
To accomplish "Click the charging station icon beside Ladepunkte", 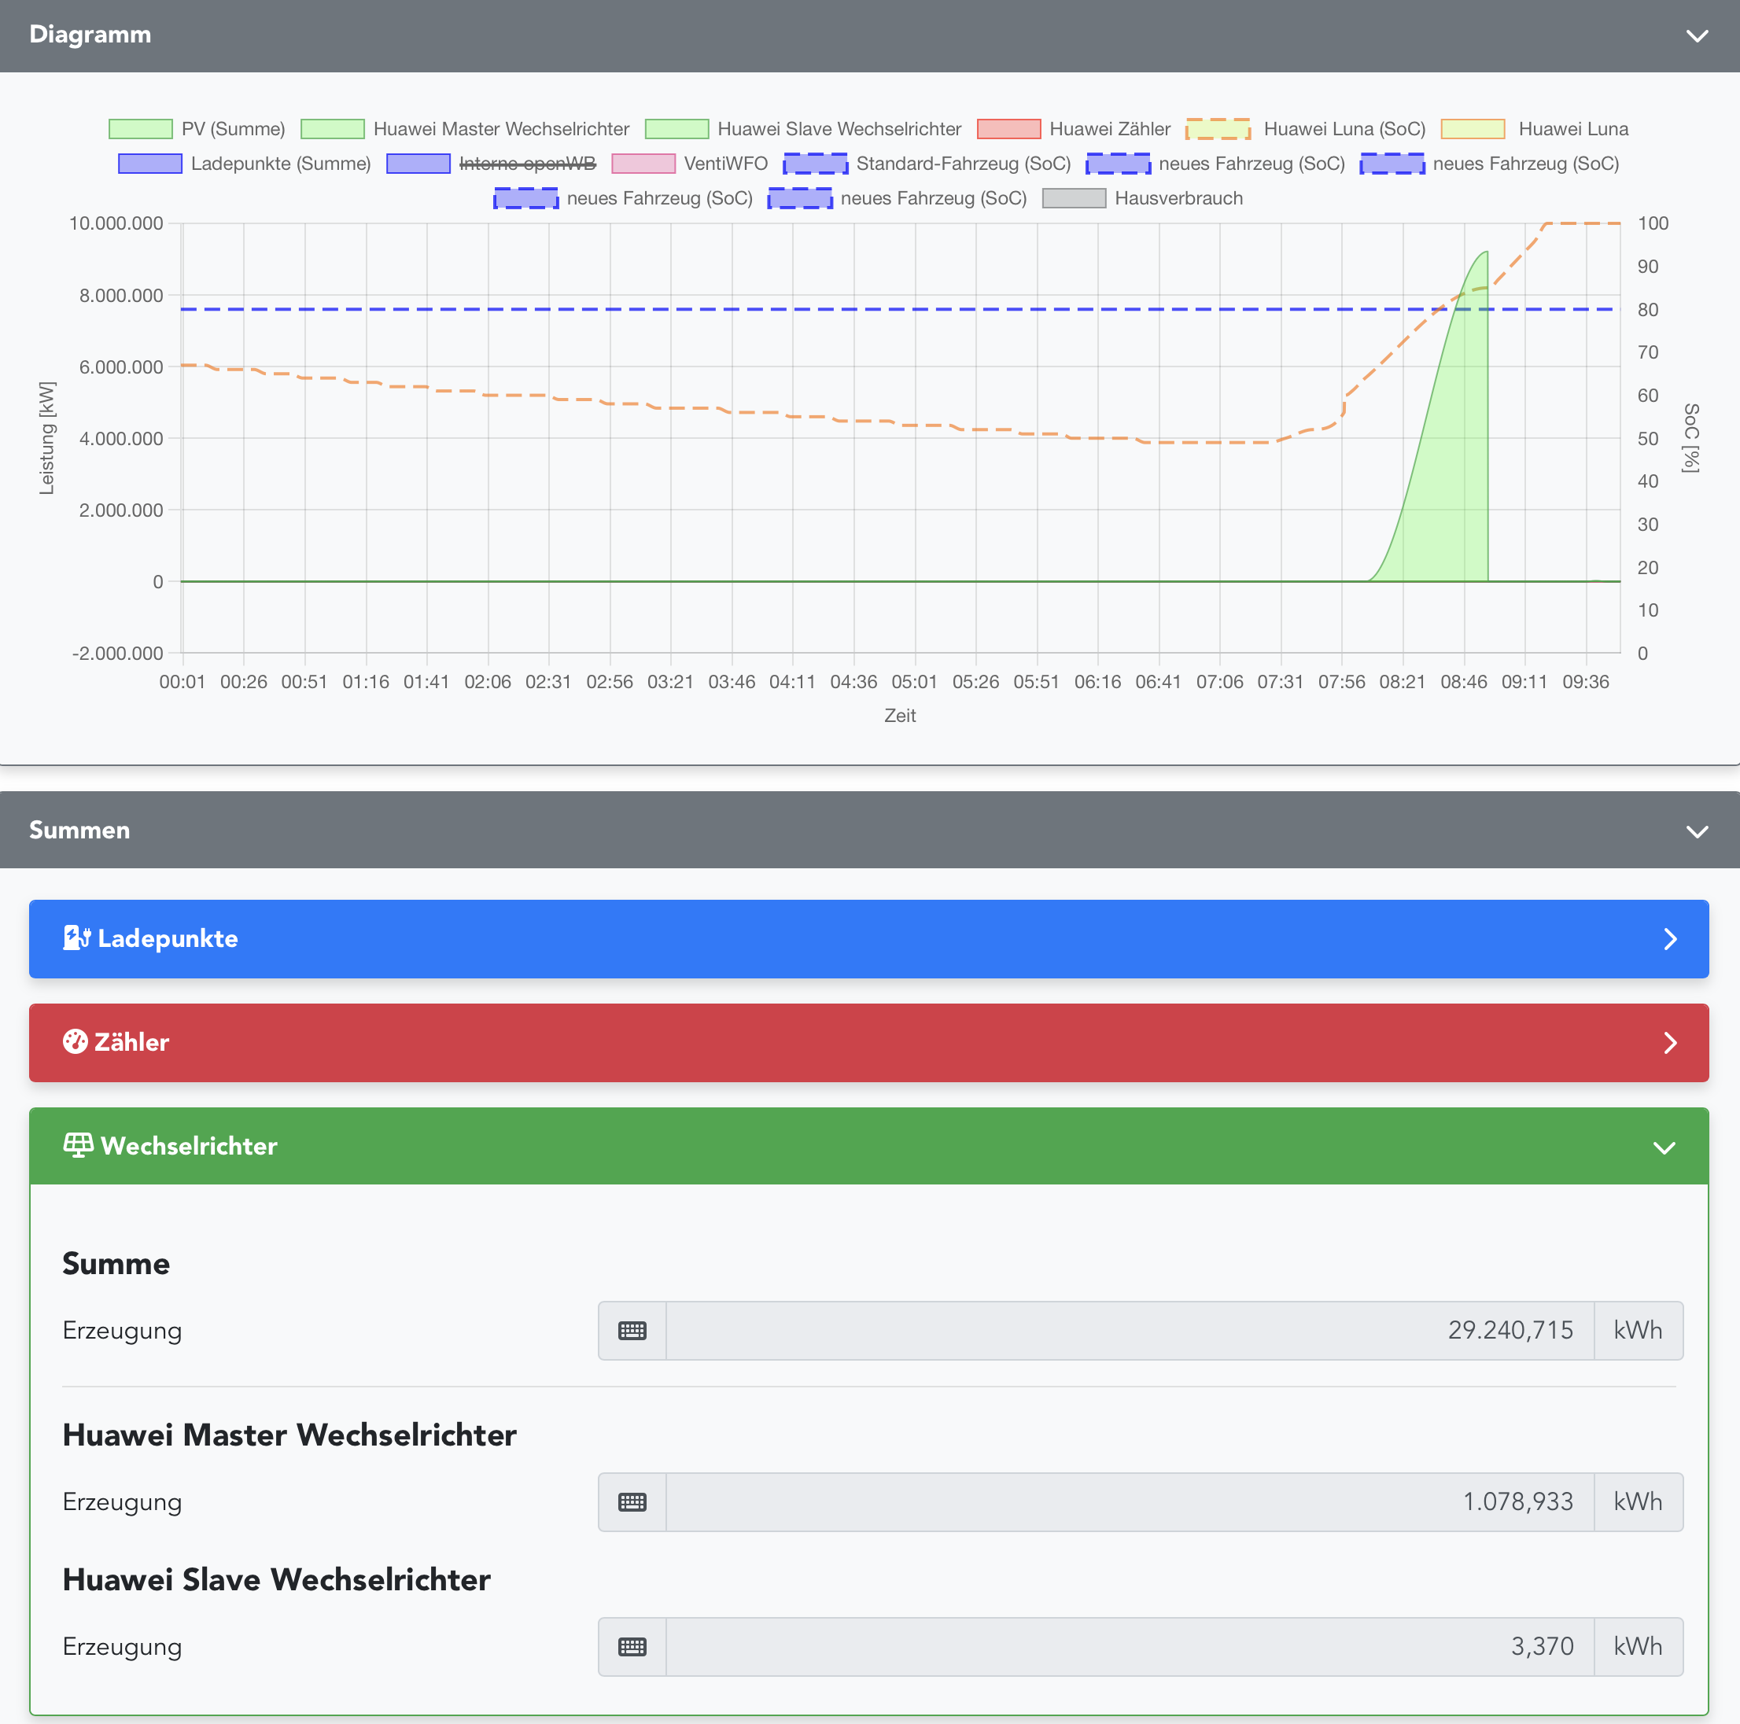I will tap(76, 938).
